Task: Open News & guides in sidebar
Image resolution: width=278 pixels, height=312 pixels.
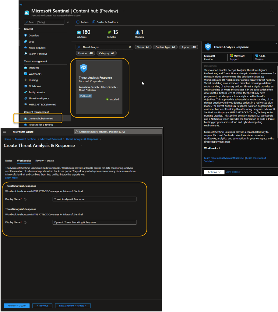Action: click(37, 48)
